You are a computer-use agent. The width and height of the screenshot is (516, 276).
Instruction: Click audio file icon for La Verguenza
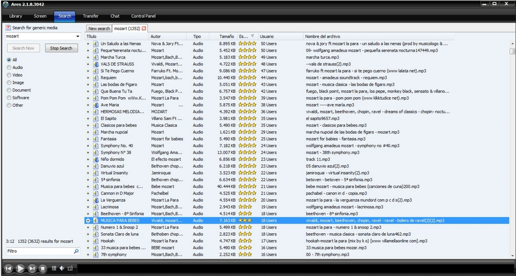pos(96,200)
